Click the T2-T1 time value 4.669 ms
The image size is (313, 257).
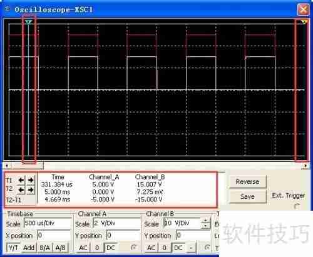pyautogui.click(x=58, y=199)
